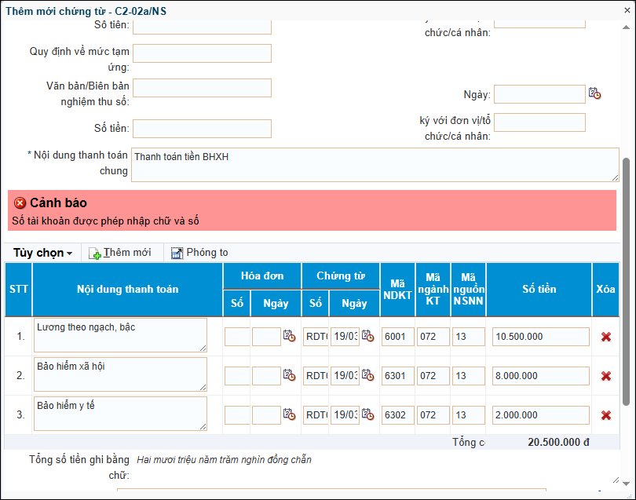Select the Văn bản/Biên bản nghiệm thu số field
Image resolution: width=636 pixels, height=500 pixels.
pyautogui.click(x=202, y=88)
